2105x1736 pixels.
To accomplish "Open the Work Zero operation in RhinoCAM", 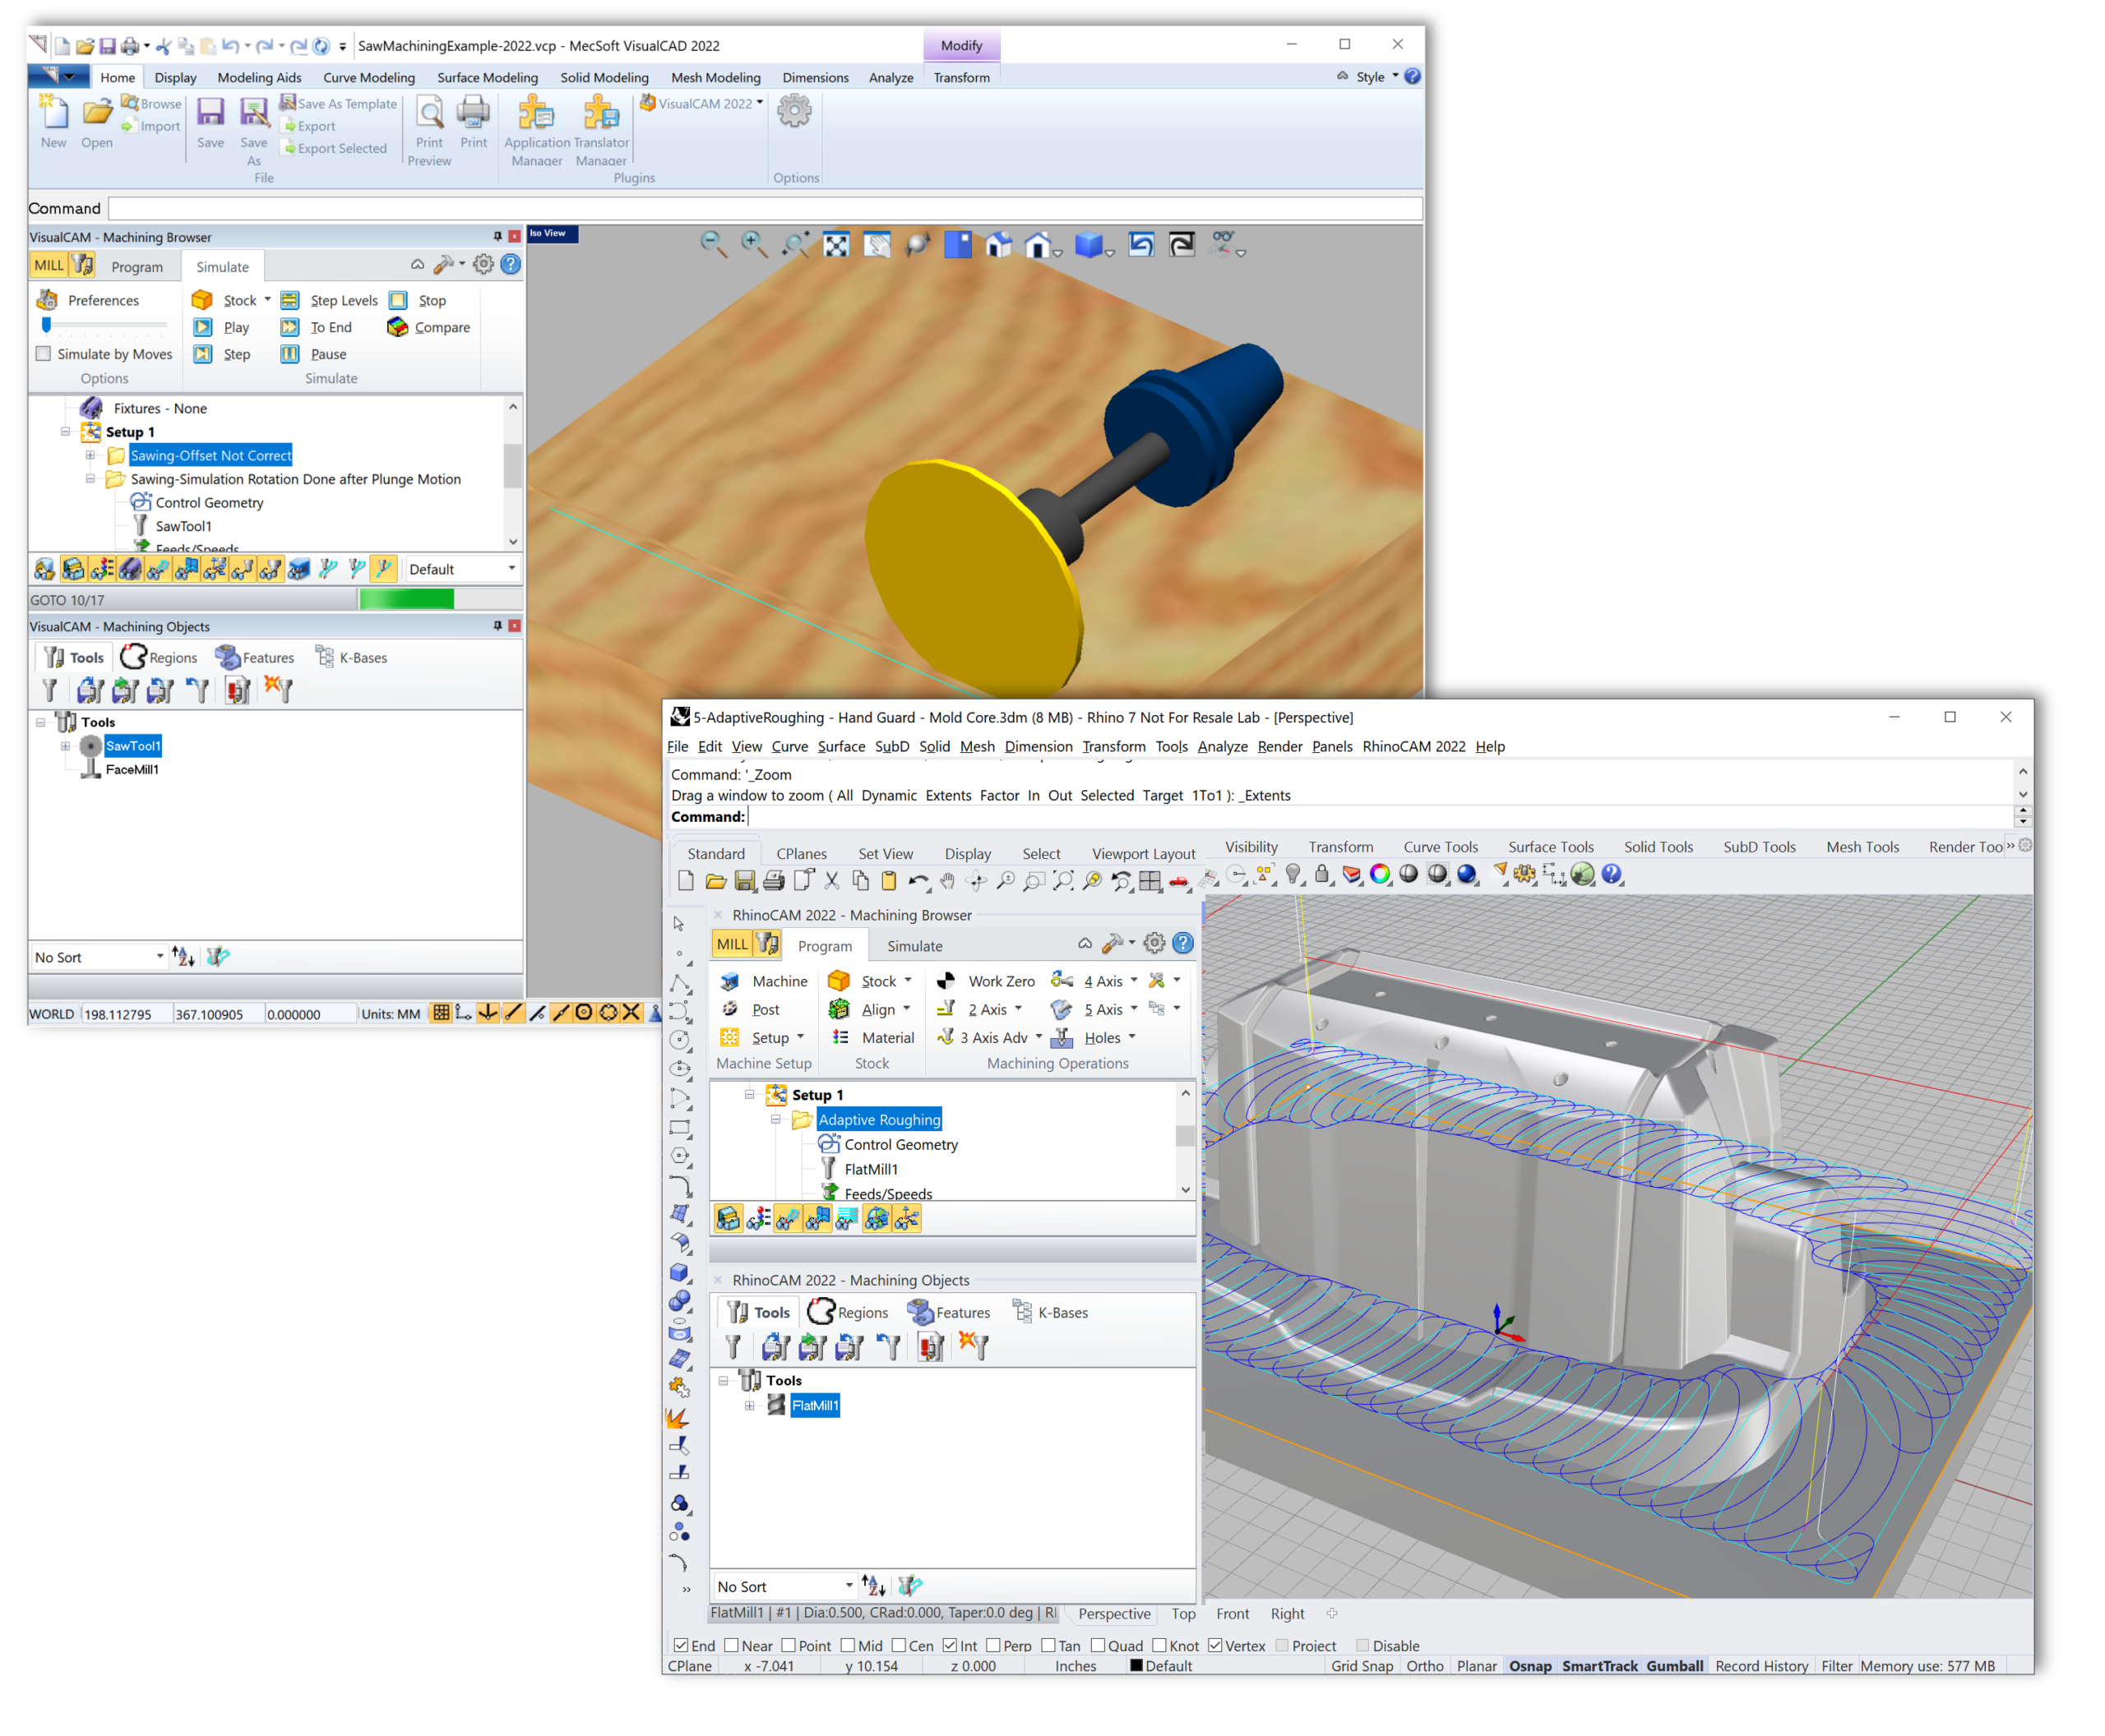I will tap(997, 980).
